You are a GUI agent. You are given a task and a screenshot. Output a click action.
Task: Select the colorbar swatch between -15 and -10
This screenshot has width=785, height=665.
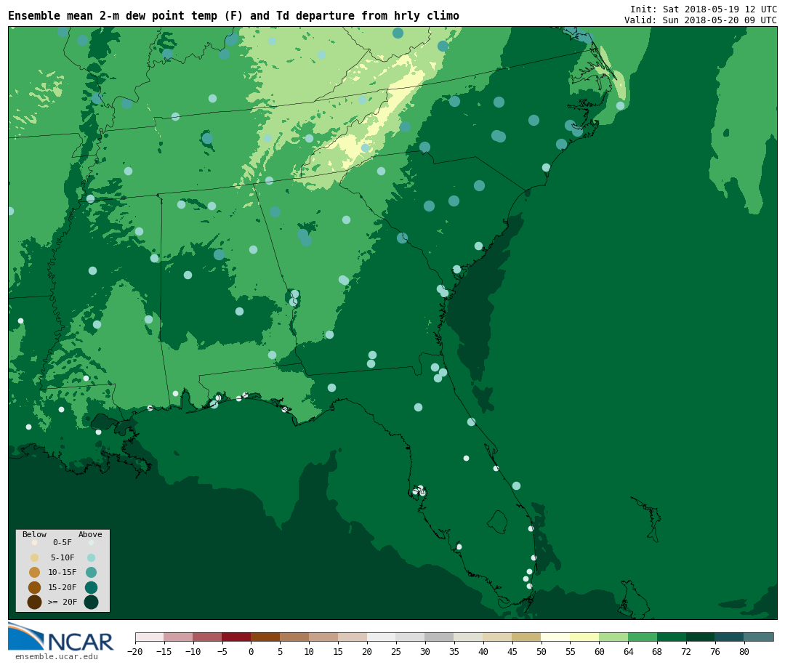[x=178, y=637]
